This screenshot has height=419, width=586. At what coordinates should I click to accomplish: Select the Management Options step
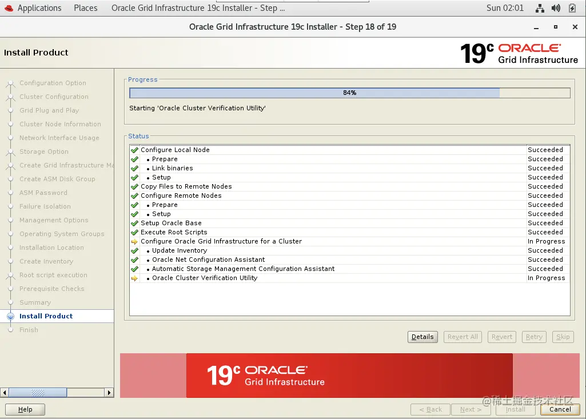[x=54, y=220]
